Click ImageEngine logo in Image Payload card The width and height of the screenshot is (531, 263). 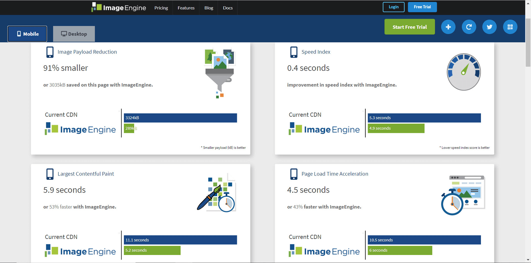(x=80, y=129)
